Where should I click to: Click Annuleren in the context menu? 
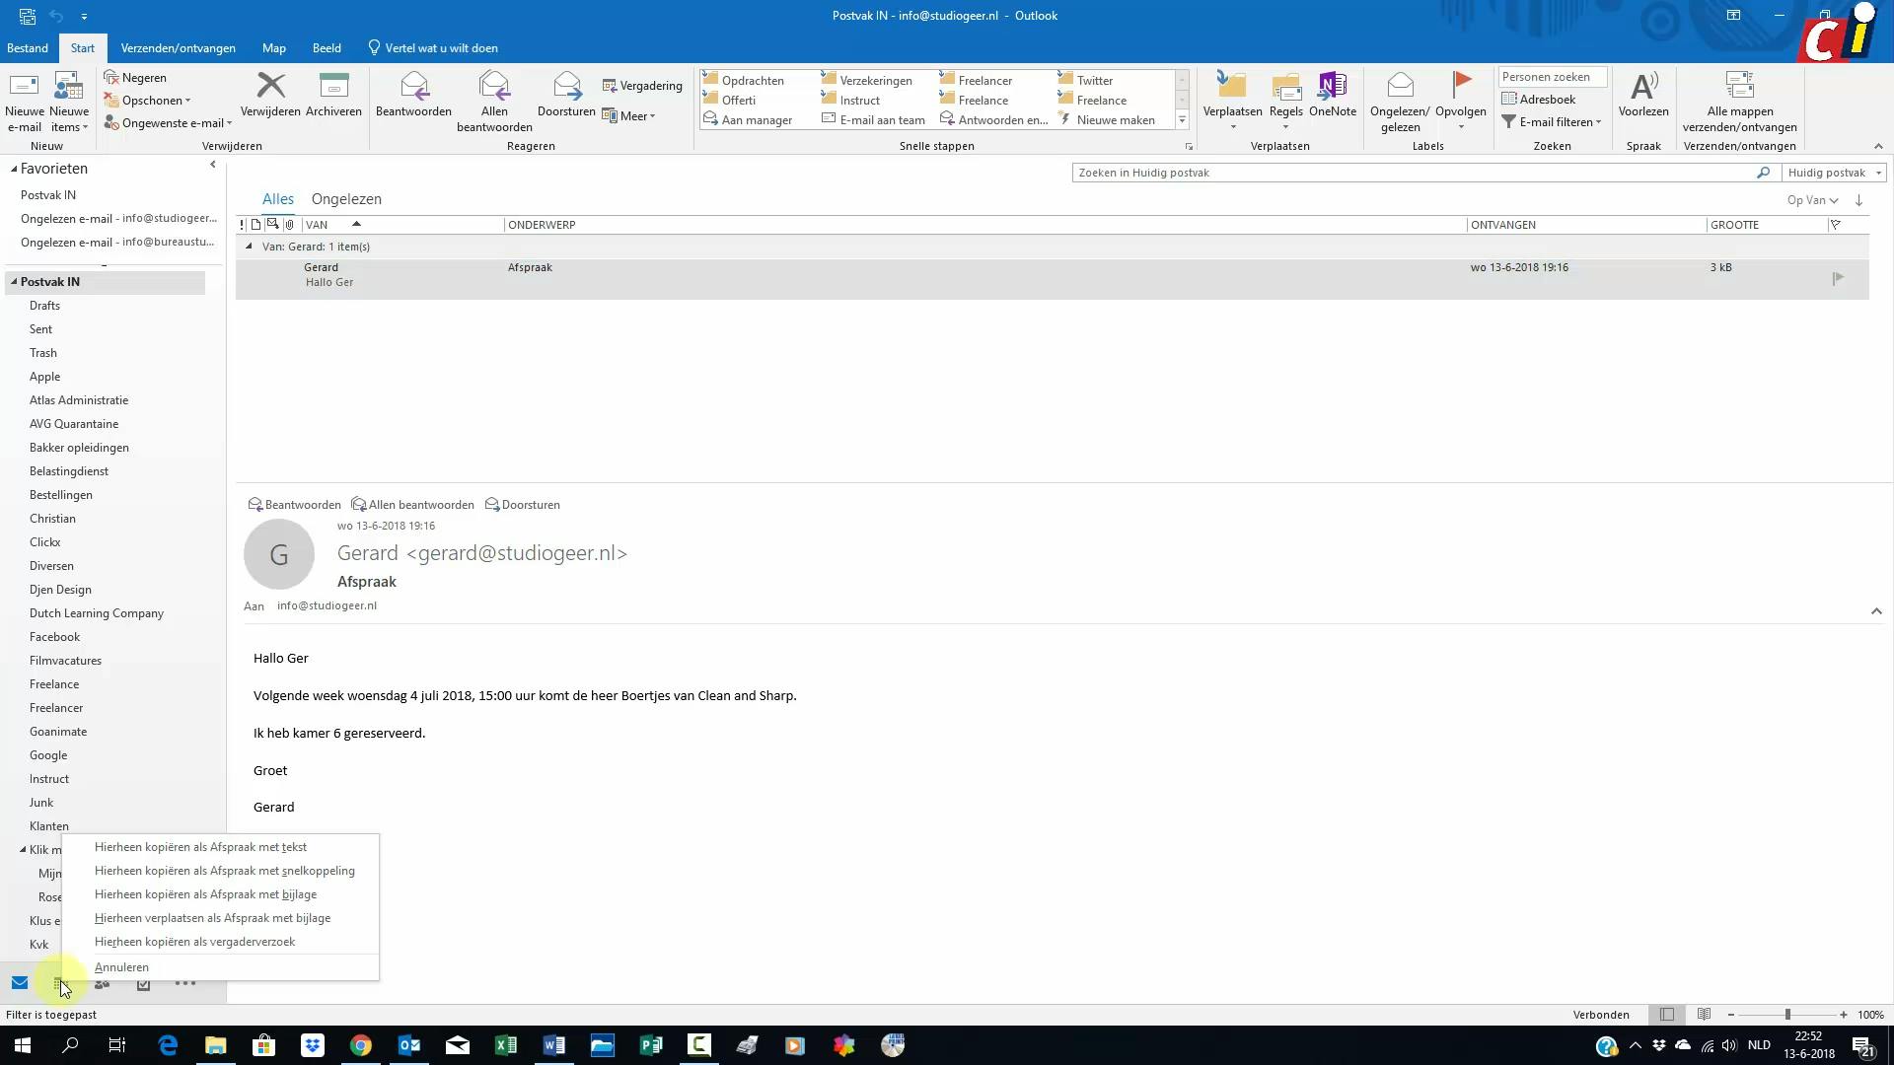tap(121, 967)
